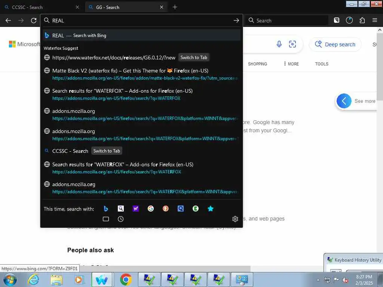
Task: Expand the MORE results menu
Action: 291,64
